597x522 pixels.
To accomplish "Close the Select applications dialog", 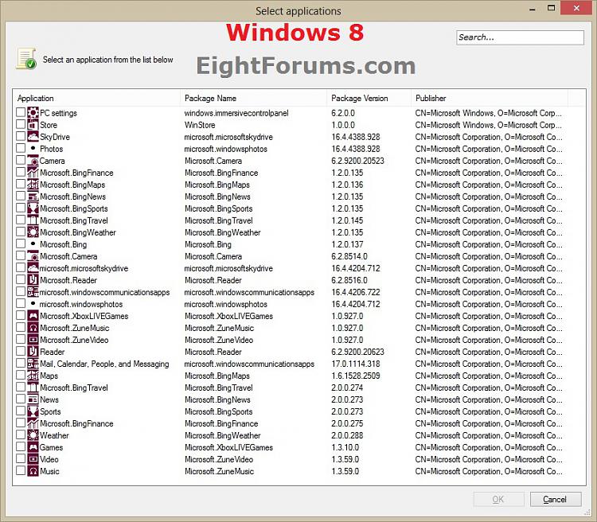I will click(576, 8).
